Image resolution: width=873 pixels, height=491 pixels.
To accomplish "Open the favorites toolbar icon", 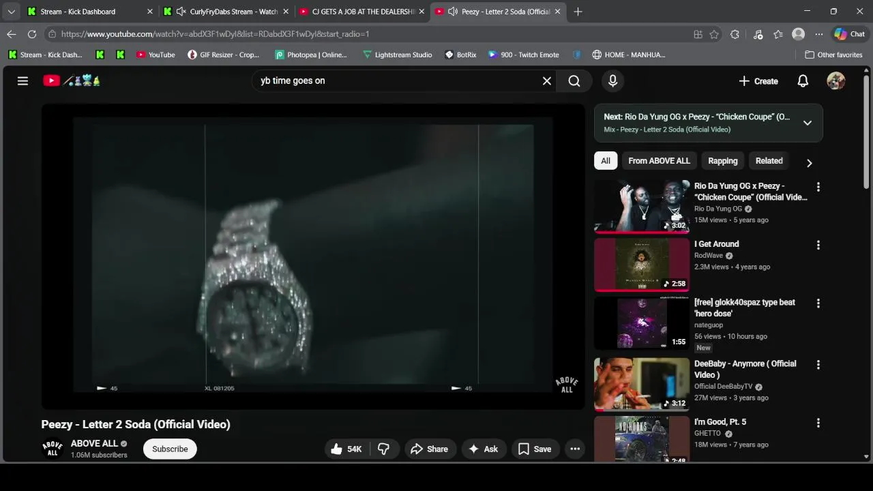I will tap(778, 34).
